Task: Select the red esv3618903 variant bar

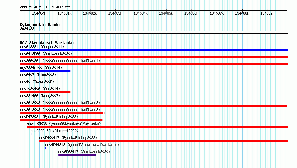Action: [x=154, y=106]
